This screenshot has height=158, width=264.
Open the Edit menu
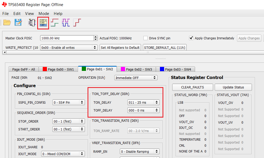[17, 13]
